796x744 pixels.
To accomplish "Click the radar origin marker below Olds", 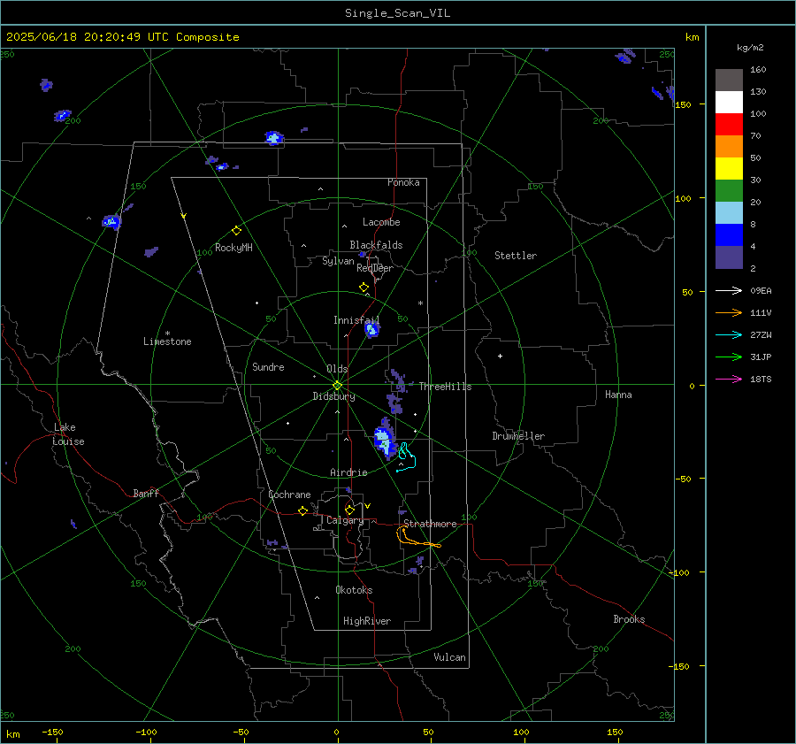I will click(337, 386).
